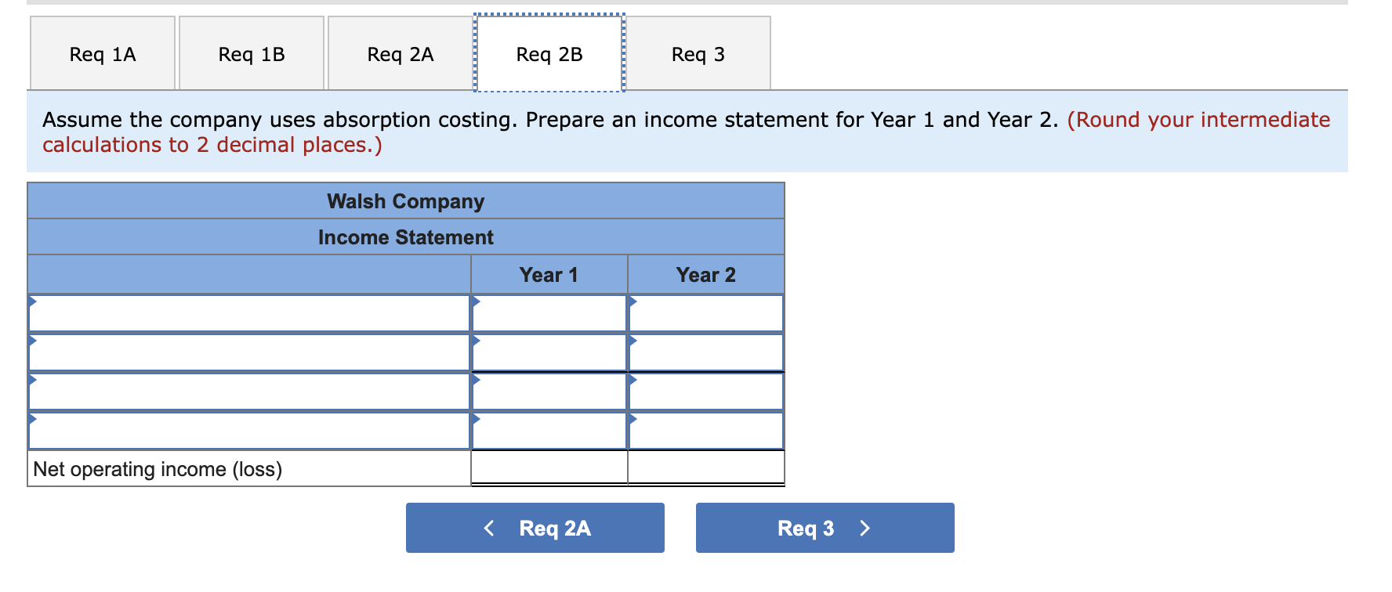Expand the second row label dropdown

(x=33, y=341)
